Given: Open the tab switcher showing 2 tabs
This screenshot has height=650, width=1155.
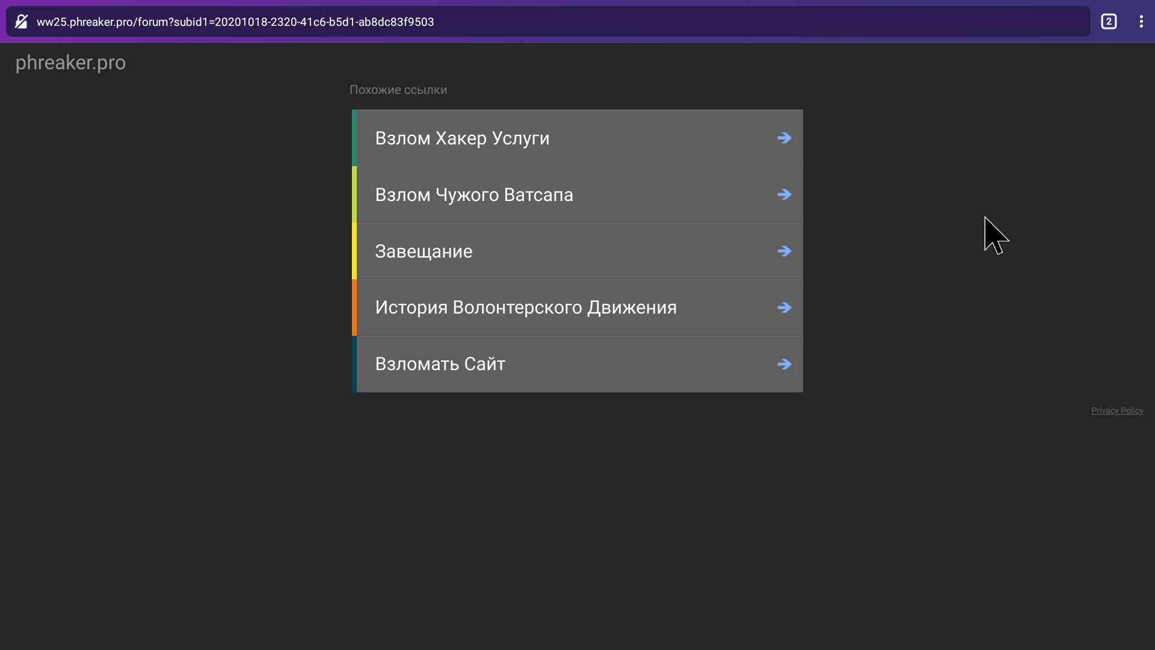Looking at the screenshot, I should coord(1109,22).
